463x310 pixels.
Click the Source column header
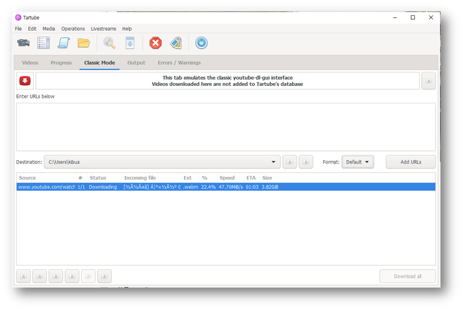[x=46, y=178]
